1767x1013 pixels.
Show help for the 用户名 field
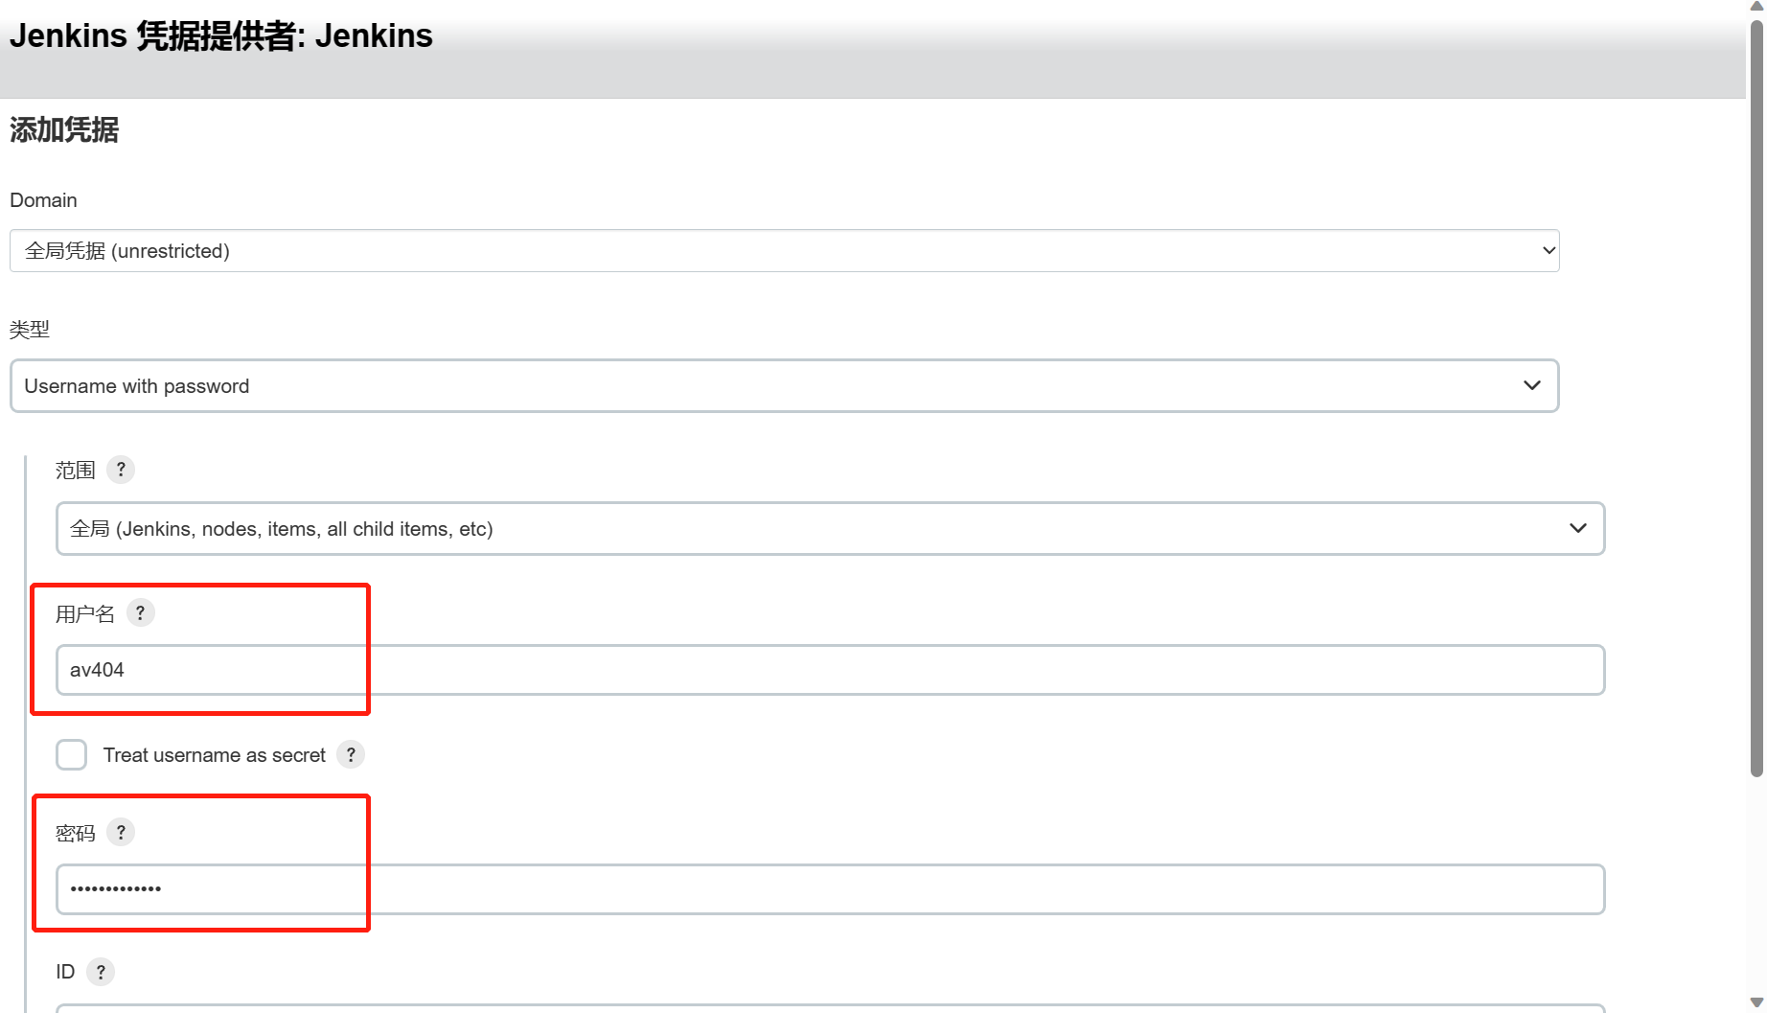tap(140, 612)
